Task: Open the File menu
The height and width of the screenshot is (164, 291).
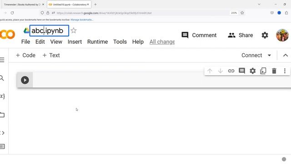Action: point(25,41)
